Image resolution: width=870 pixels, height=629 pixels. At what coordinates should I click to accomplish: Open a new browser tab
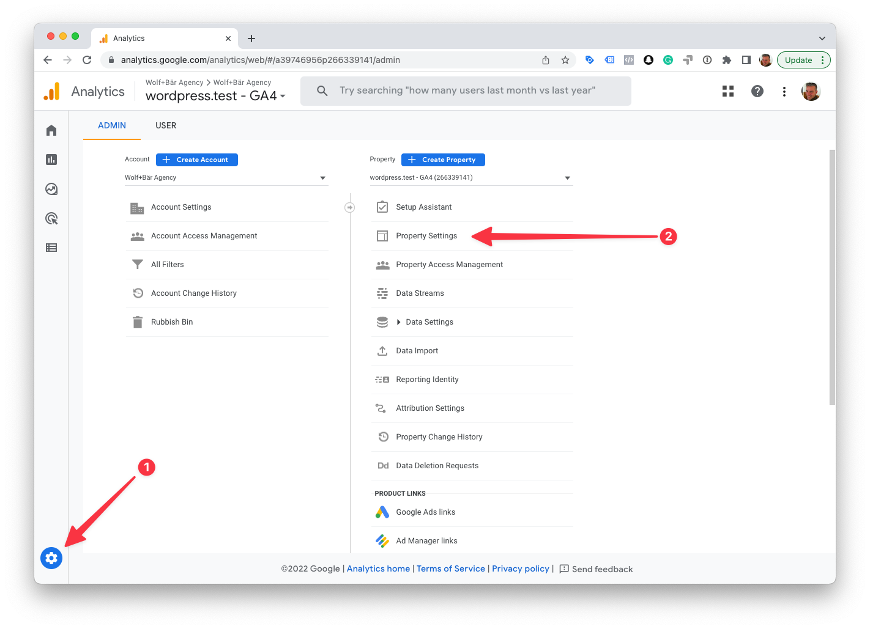(251, 39)
